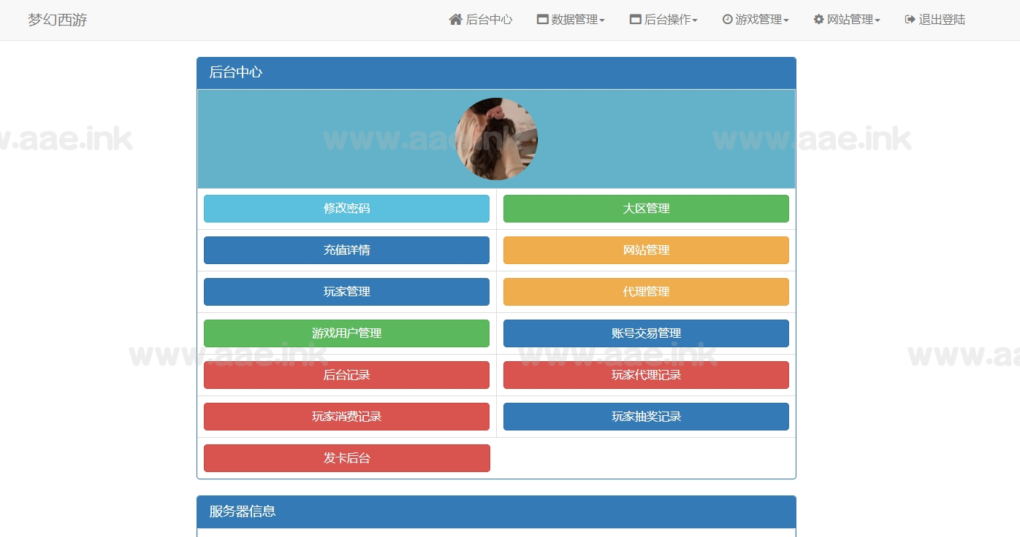The width and height of the screenshot is (1020, 537).
Task: Open 账号交易管理
Action: point(646,333)
